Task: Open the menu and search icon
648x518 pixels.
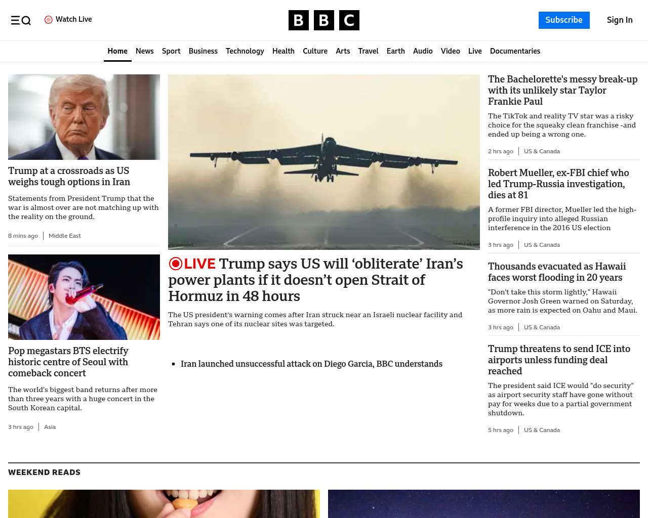Action: point(21,20)
